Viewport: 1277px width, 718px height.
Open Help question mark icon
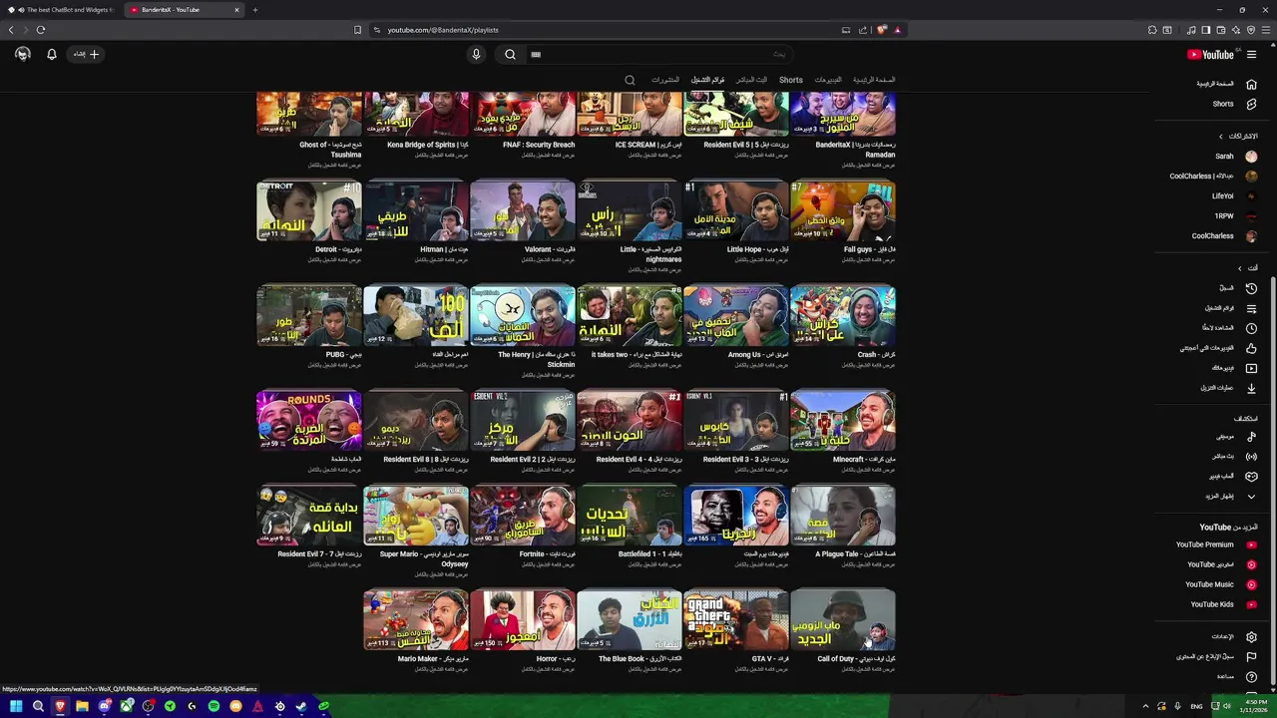[1251, 676]
